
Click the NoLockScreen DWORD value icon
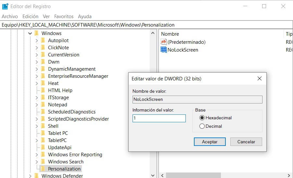point(163,50)
